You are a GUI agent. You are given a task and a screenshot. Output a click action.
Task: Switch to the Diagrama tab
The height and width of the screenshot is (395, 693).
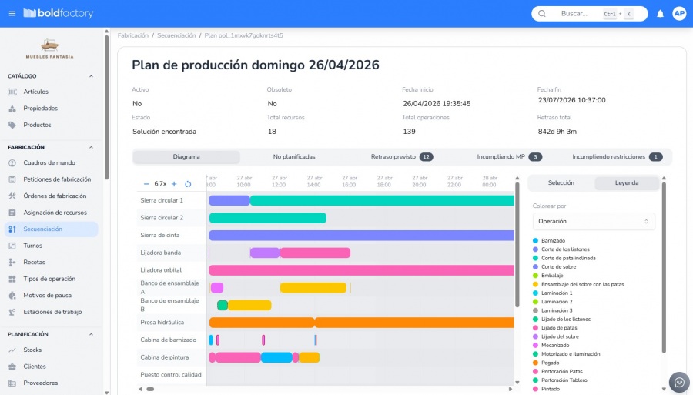186,157
